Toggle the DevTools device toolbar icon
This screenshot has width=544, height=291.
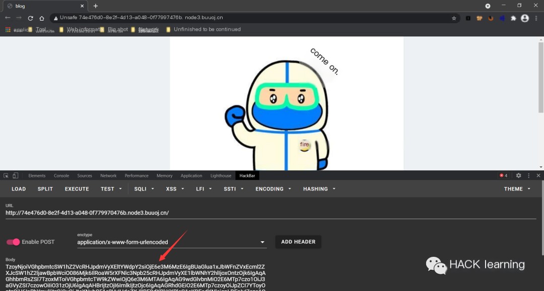(15, 175)
